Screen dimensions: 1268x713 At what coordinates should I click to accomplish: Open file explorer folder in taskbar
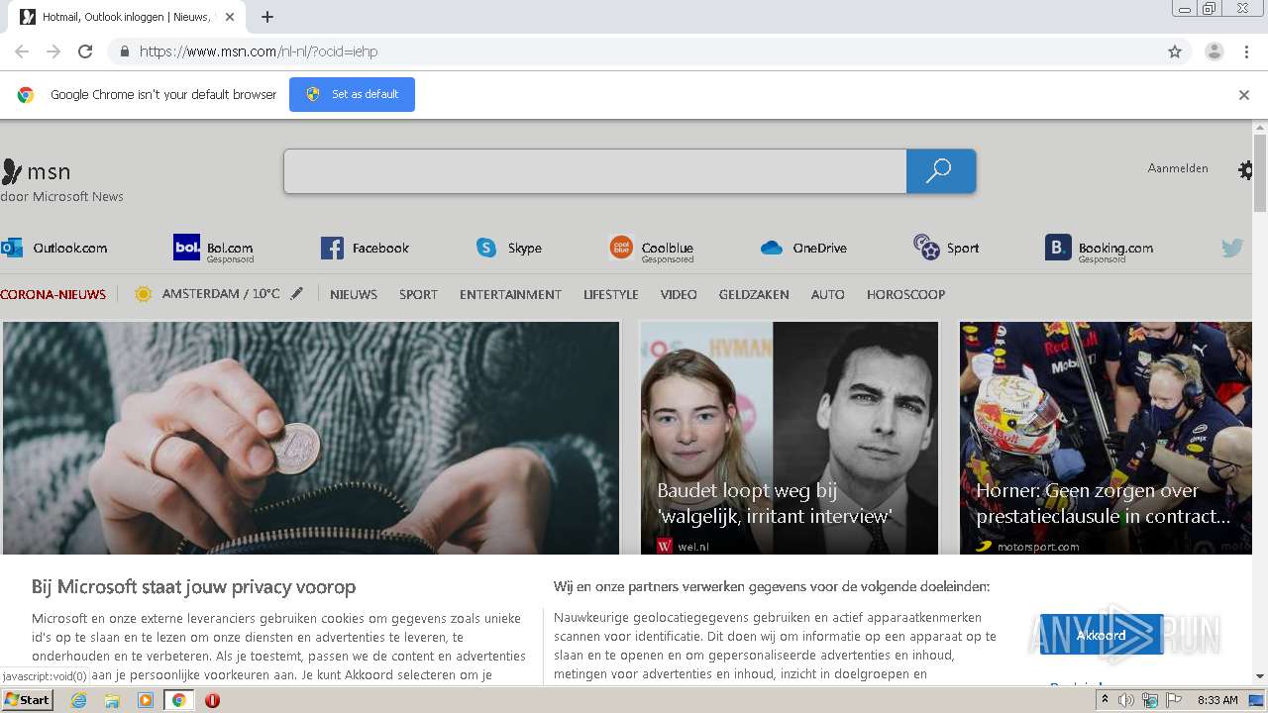click(112, 700)
